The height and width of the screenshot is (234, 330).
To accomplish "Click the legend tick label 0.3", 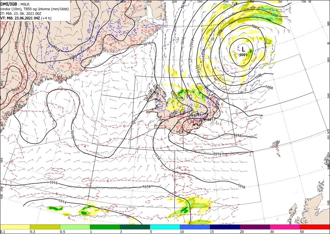I will pos(32,232).
